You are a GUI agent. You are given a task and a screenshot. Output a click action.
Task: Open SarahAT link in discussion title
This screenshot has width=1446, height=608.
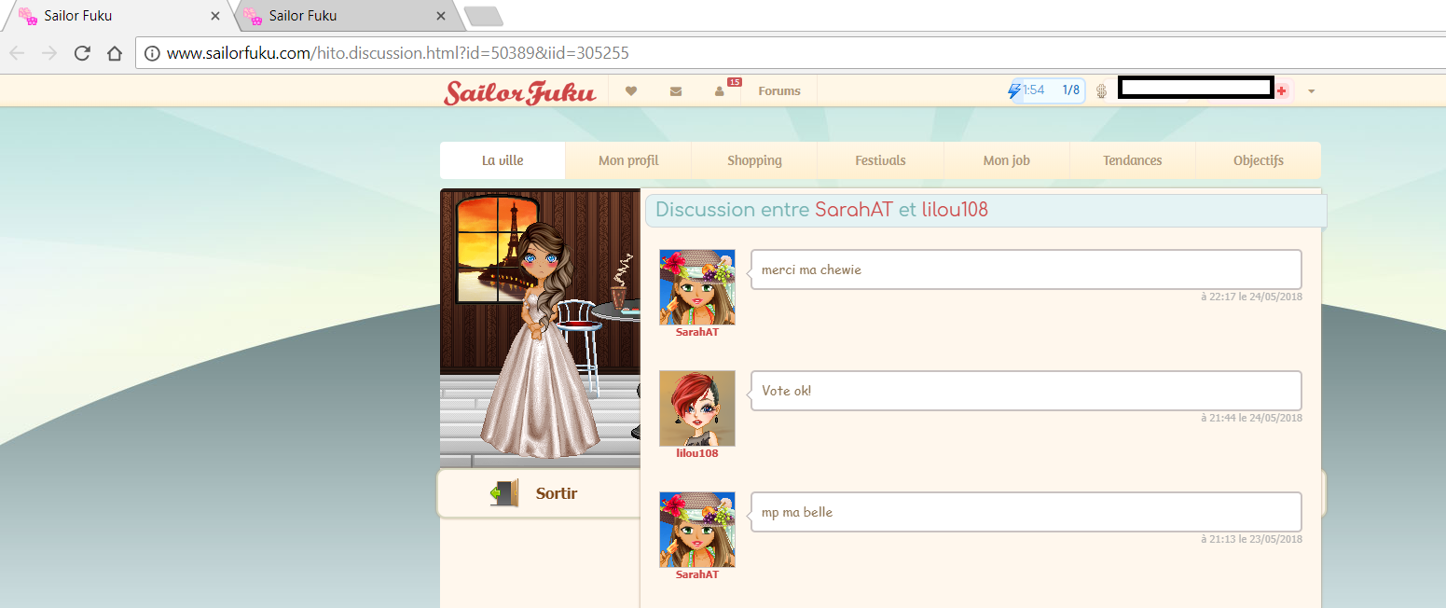(854, 210)
